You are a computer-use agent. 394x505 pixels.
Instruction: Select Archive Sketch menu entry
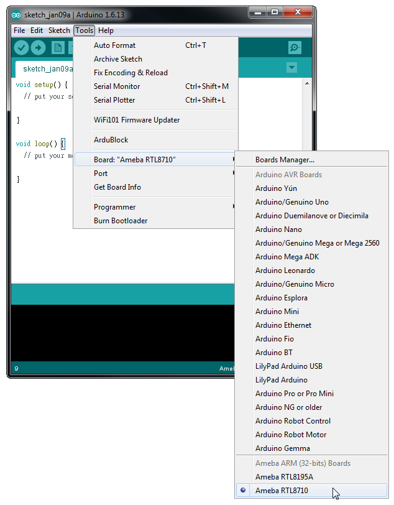[x=156, y=59]
